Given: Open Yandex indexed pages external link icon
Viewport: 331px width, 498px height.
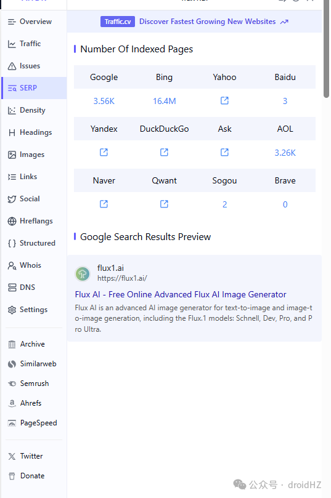Looking at the screenshot, I should pos(104,153).
